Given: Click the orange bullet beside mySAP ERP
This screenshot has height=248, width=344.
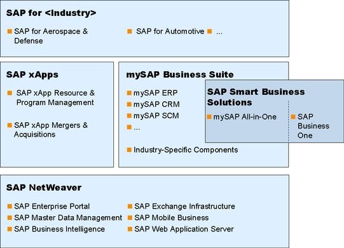Looking at the screenshot, I should (129, 93).
